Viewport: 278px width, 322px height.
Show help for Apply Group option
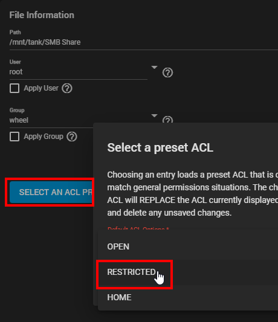[x=72, y=137]
